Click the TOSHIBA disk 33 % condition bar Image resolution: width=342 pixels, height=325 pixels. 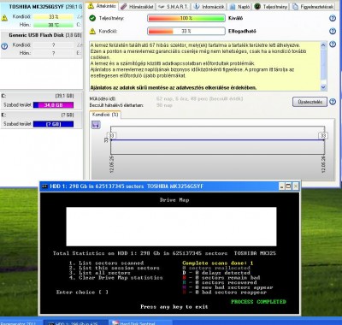[53, 17]
